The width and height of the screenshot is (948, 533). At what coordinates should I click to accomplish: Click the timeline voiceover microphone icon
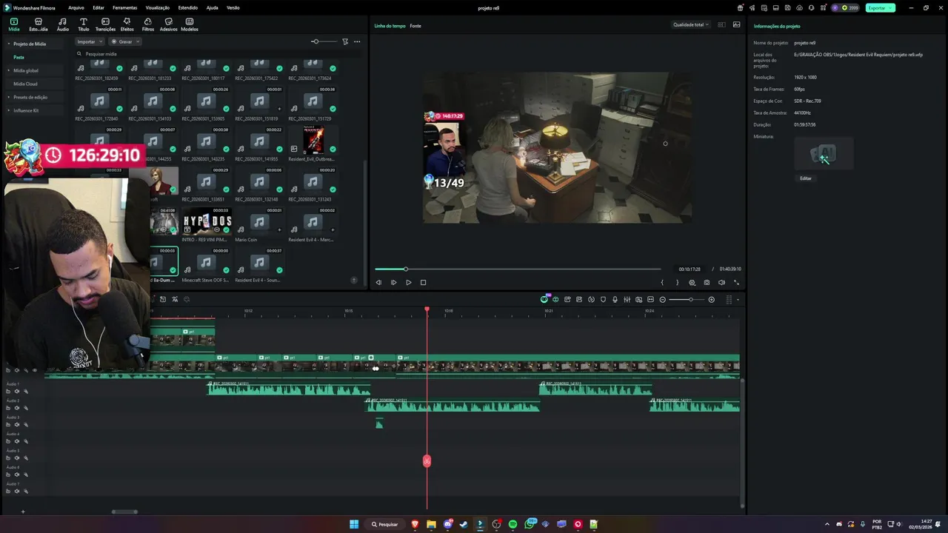615,299
